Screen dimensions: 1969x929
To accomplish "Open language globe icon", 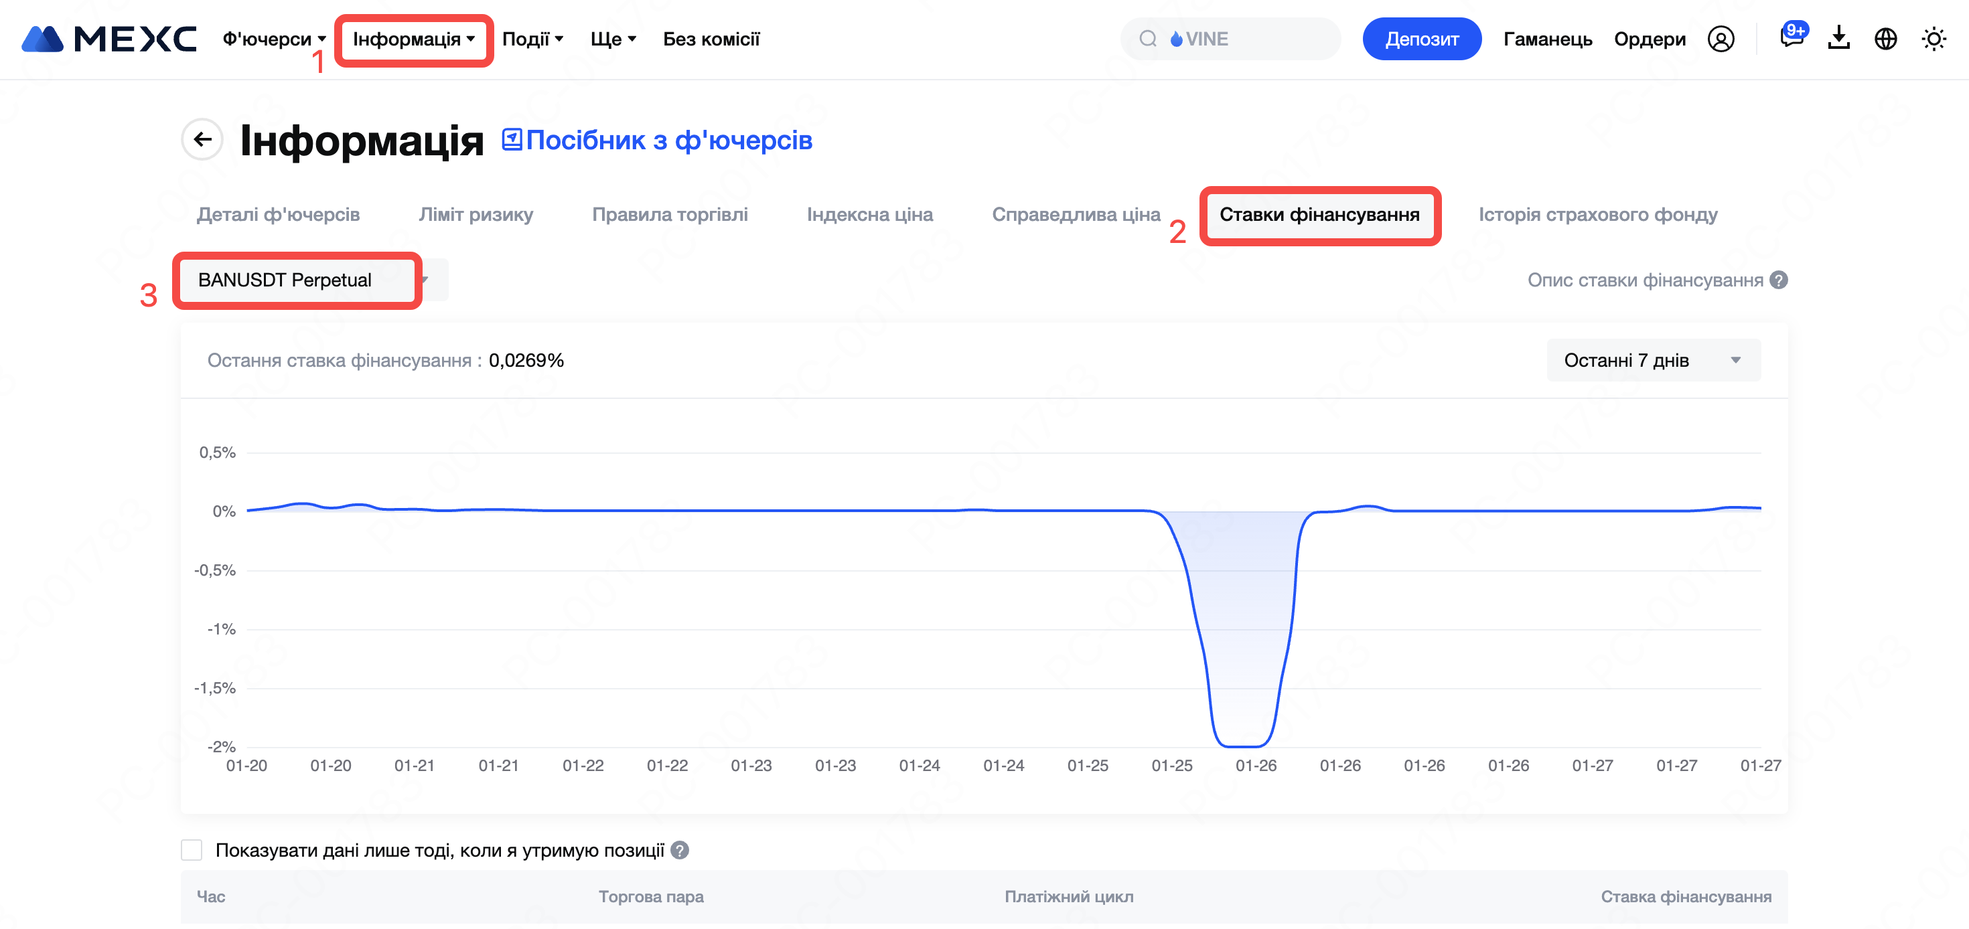I will point(1886,39).
